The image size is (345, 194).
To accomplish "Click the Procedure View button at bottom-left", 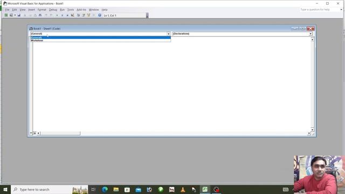I will pos(31,133).
